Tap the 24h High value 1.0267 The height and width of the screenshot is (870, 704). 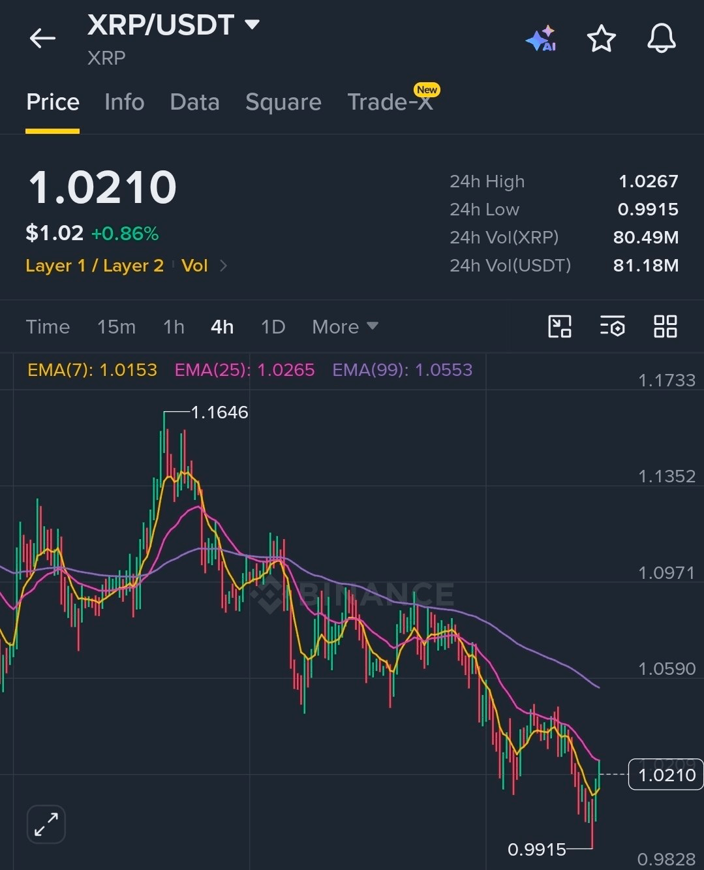pos(649,181)
